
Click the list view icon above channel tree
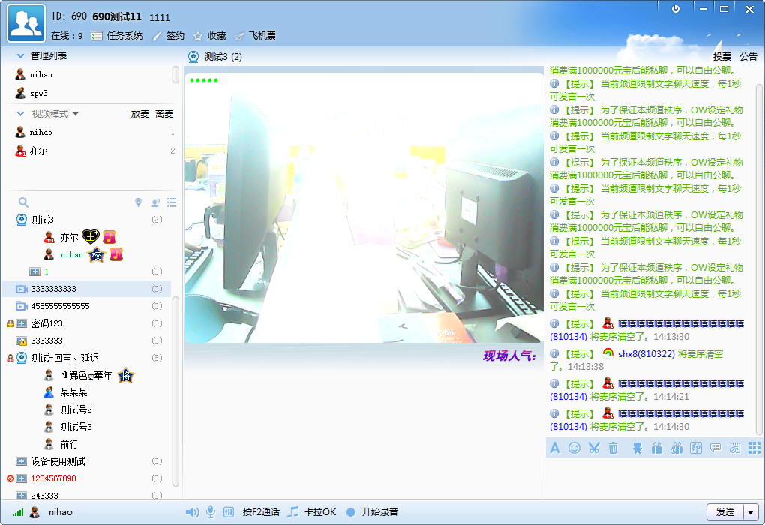[x=172, y=202]
